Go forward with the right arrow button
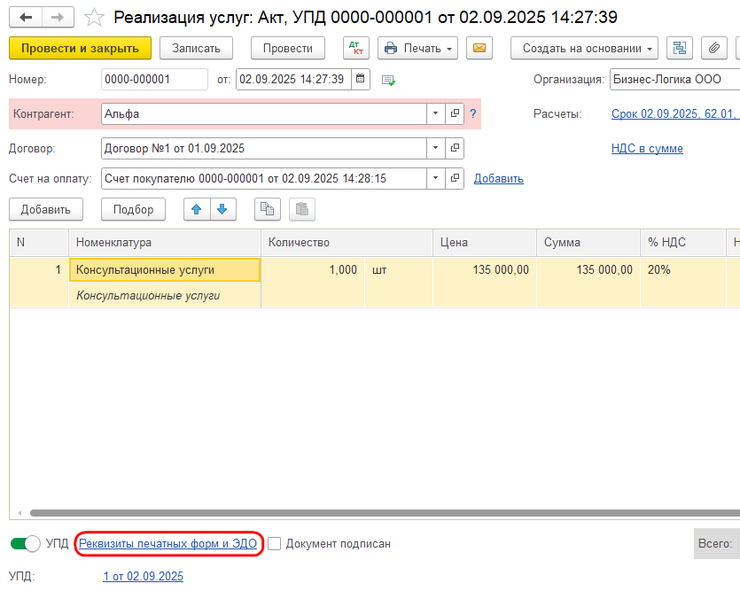The width and height of the screenshot is (740, 591). [x=58, y=18]
